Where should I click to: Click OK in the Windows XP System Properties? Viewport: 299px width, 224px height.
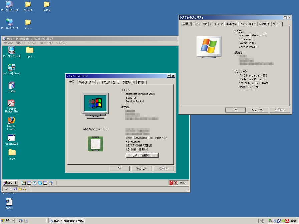tap(236, 110)
